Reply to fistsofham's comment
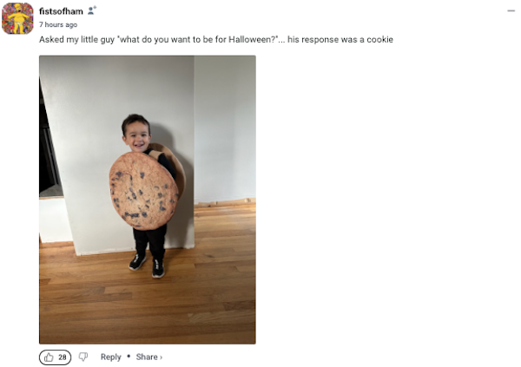Screen dimensions: 521x367 [111, 357]
